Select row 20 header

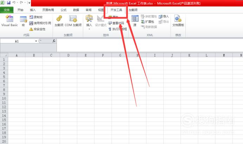point(4,141)
